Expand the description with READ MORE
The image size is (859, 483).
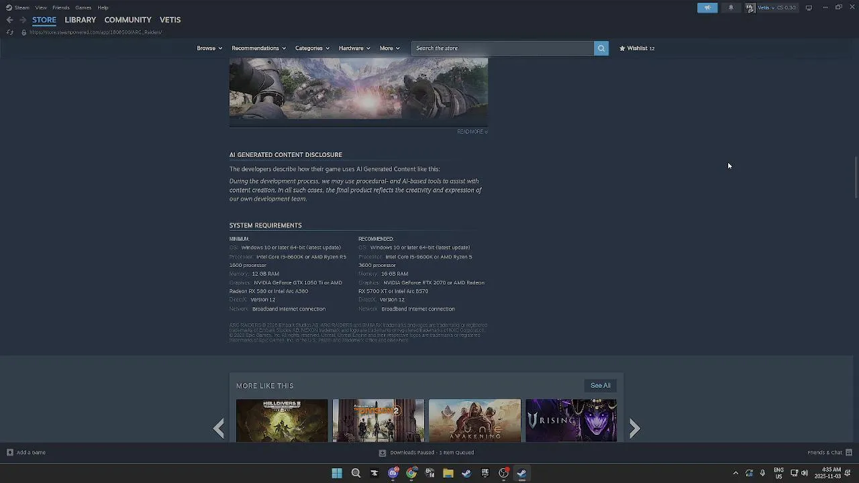click(472, 131)
